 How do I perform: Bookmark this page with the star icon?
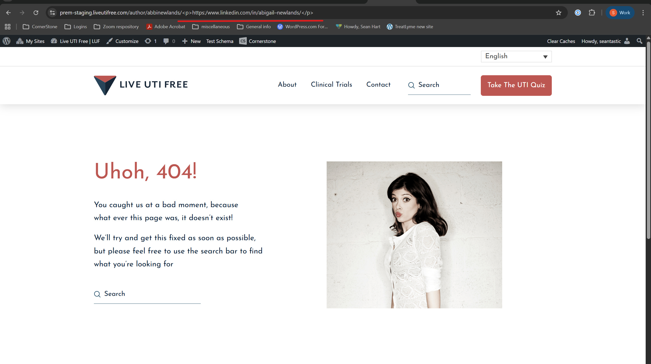pyautogui.click(x=558, y=13)
